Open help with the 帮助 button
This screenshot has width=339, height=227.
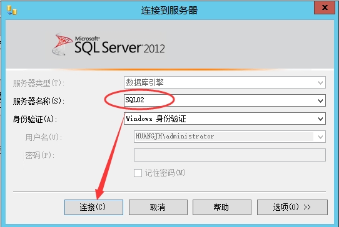click(x=222, y=207)
